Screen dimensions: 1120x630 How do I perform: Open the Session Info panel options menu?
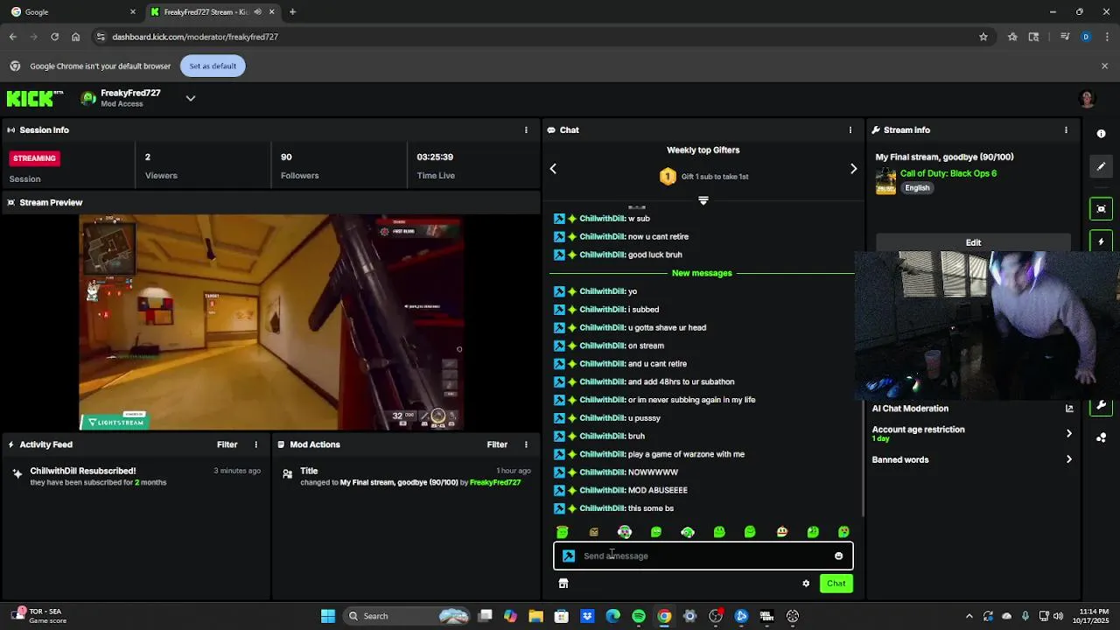tap(526, 129)
